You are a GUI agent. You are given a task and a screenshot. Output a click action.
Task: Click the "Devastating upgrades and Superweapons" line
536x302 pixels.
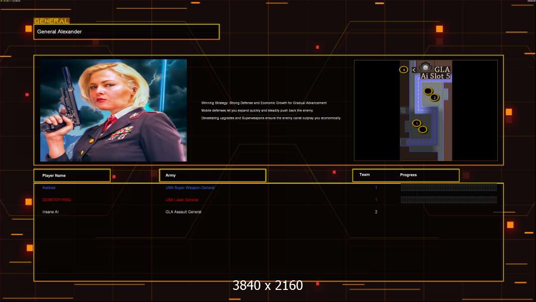[x=271, y=118]
